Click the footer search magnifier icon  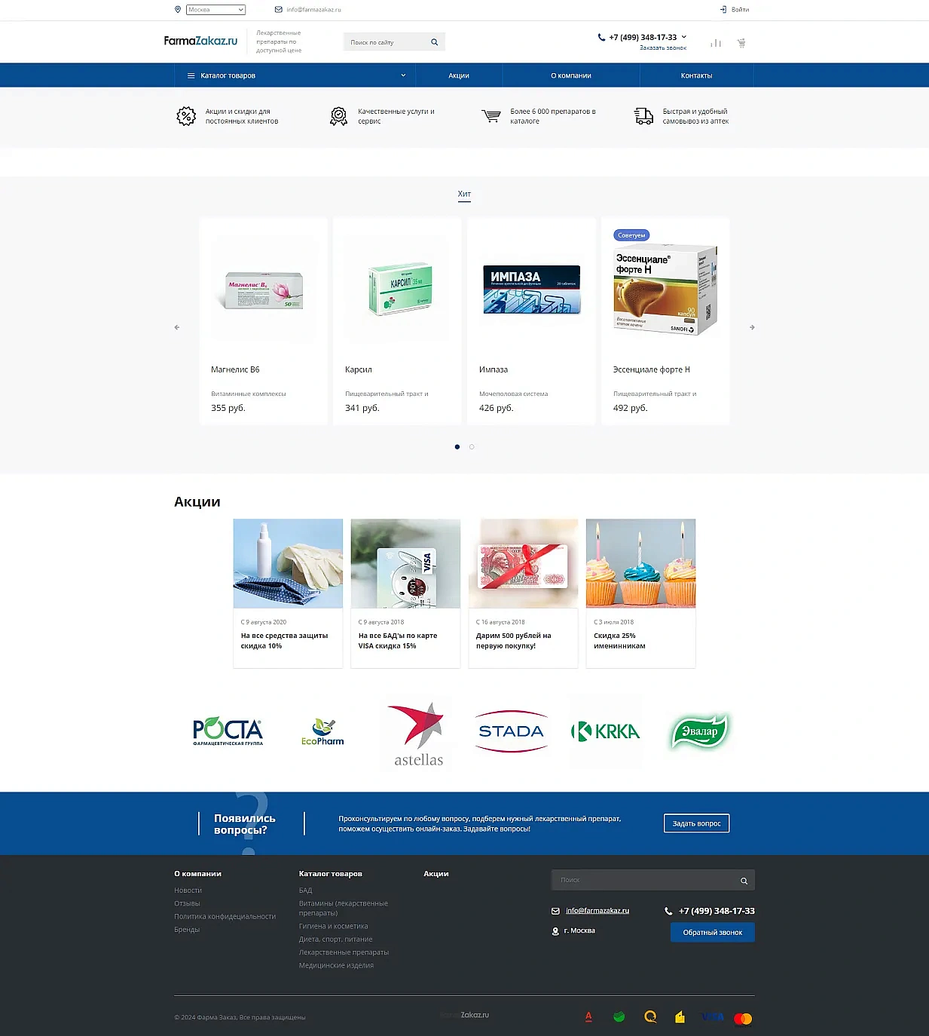[744, 881]
